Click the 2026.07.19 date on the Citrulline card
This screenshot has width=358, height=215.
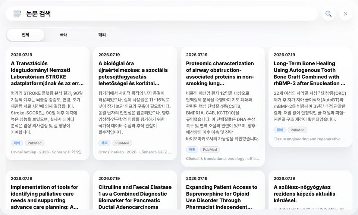tap(109, 178)
